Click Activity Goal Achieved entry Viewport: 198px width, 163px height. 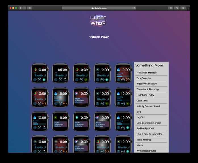click(x=151, y=106)
